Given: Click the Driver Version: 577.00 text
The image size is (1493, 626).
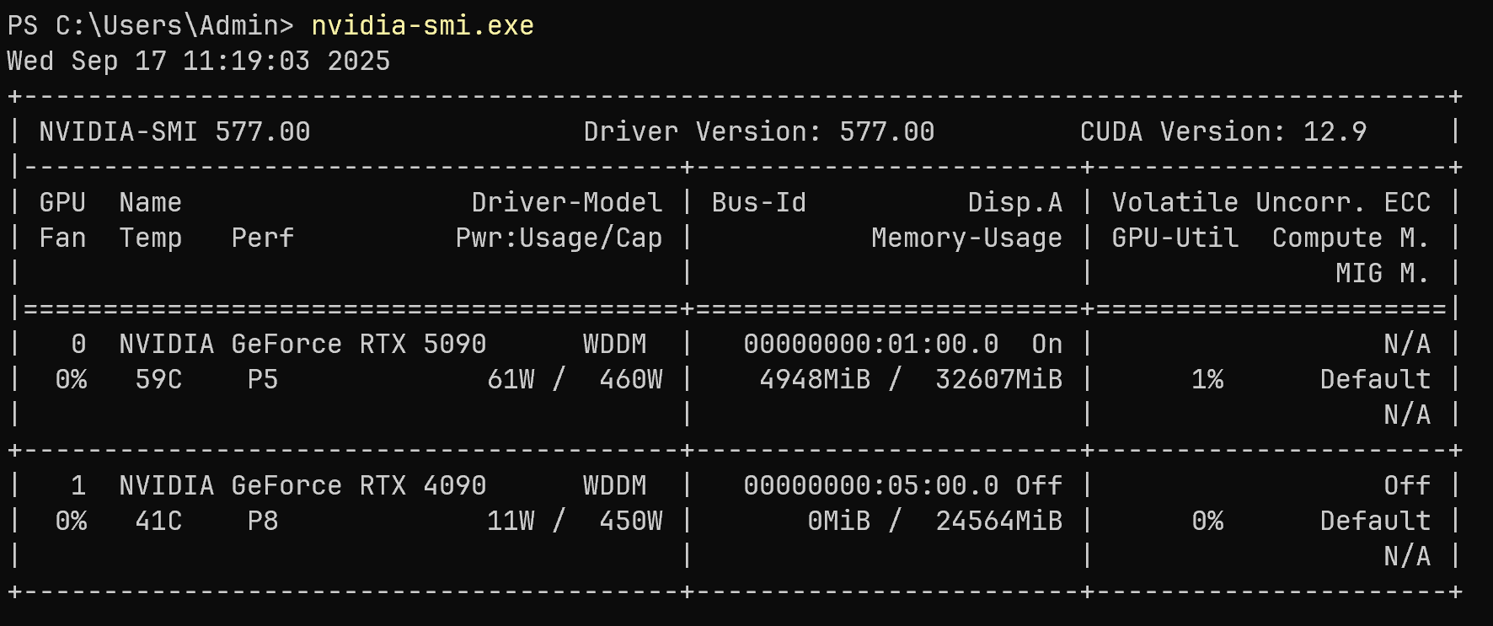Looking at the screenshot, I should [759, 131].
